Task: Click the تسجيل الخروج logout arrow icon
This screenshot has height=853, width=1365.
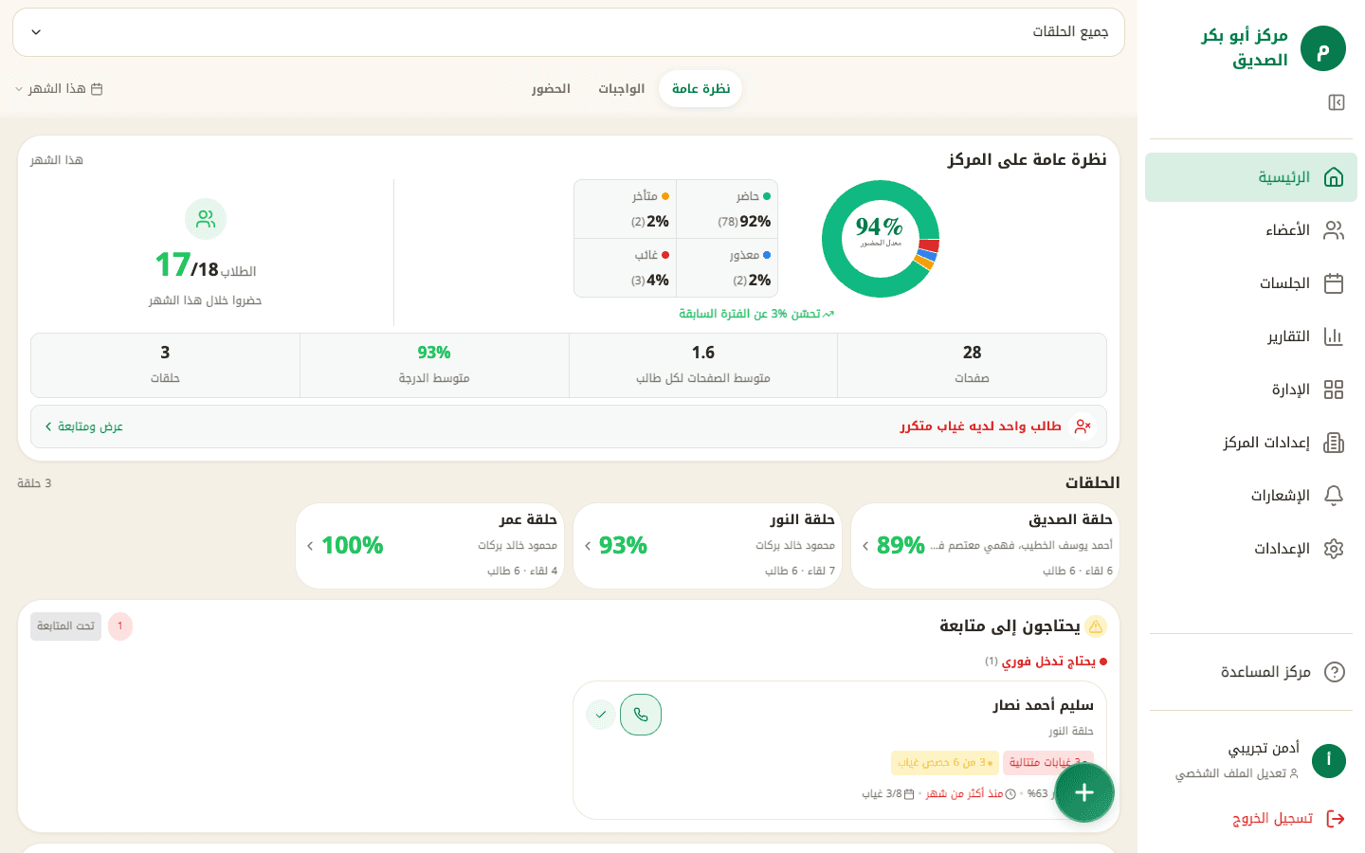Action: pos(1336,819)
